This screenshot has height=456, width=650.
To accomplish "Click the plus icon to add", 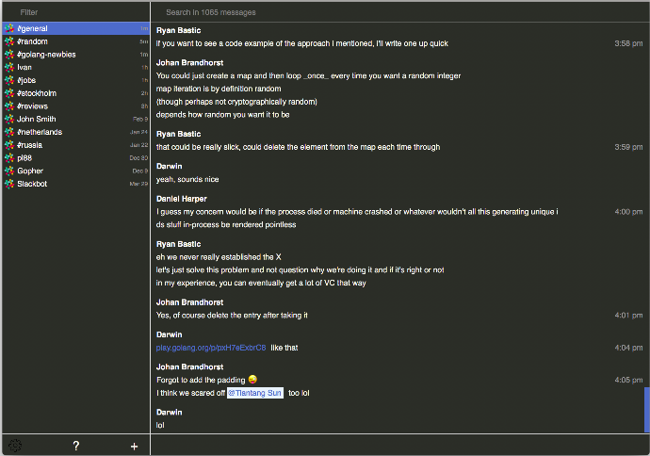I will [x=134, y=446].
